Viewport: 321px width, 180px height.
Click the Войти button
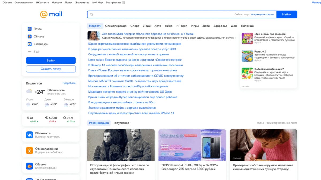[x=51, y=61]
